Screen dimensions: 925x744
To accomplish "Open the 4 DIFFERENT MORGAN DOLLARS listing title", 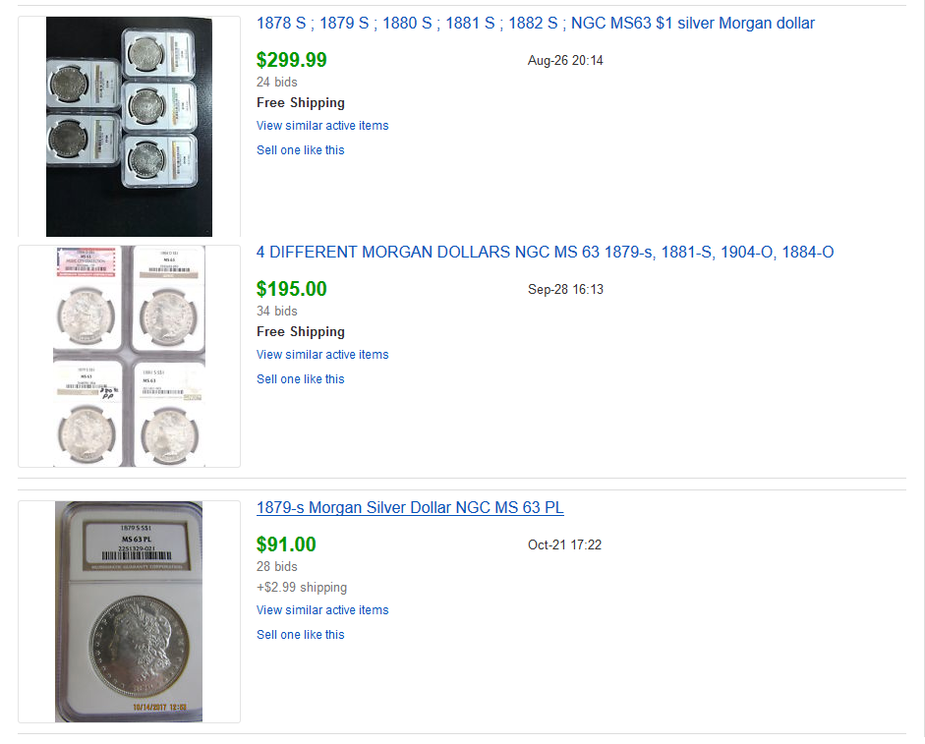I will pos(545,252).
